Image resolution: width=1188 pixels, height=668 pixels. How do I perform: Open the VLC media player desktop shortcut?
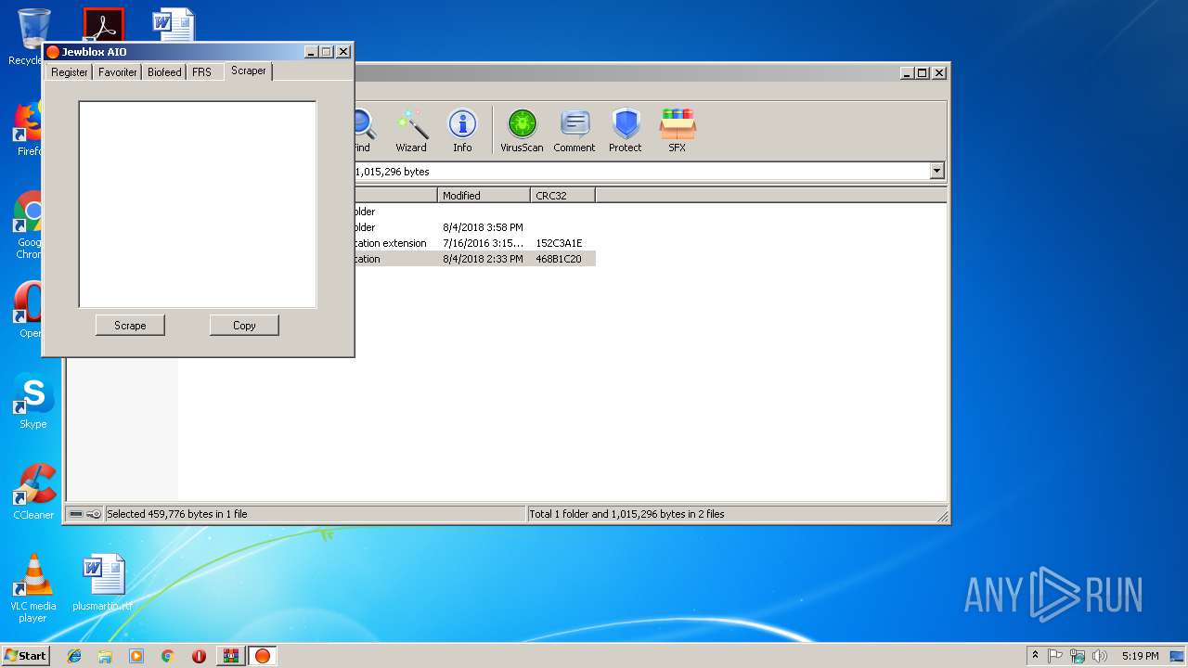(32, 588)
